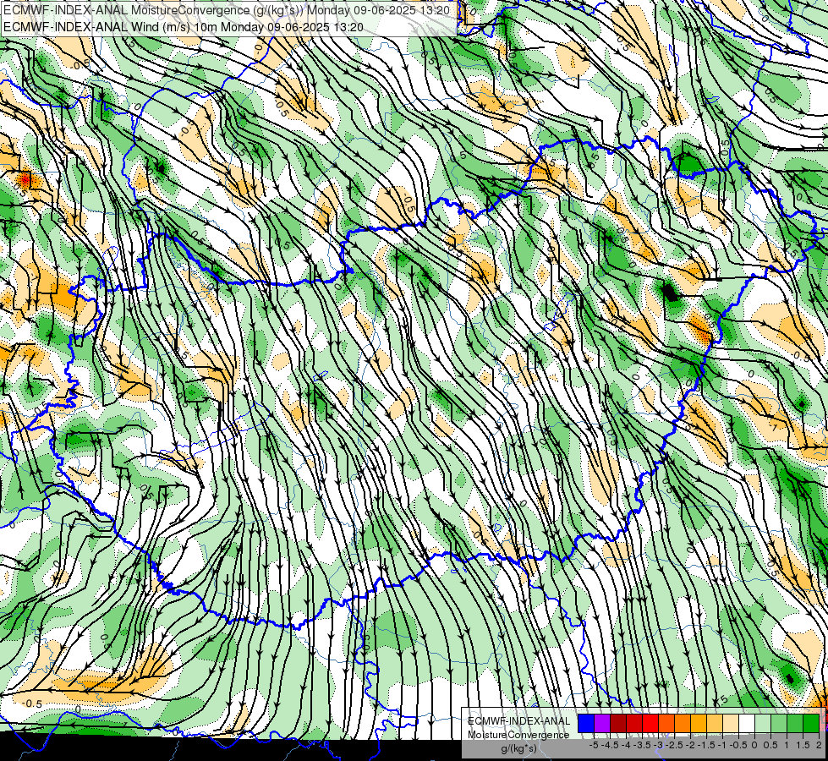Pick the swatch between 0 and 0.5

[763, 724]
